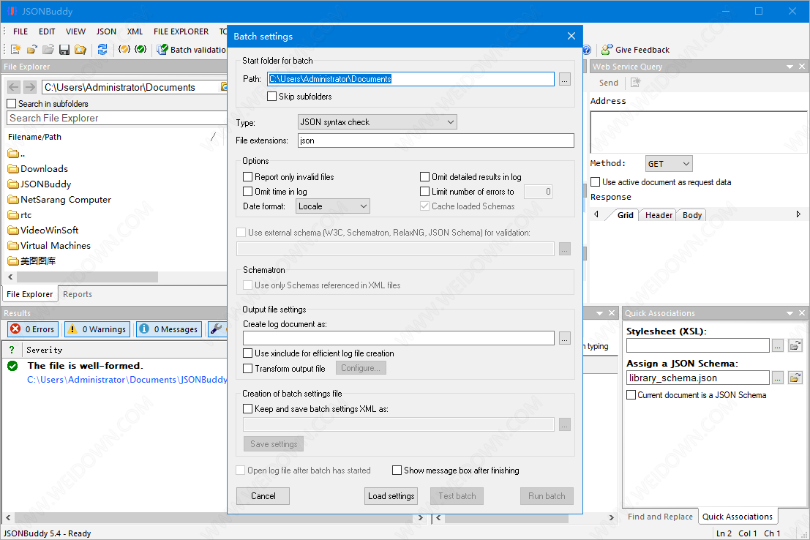Check Report only invalid files
Screen dimensions: 810x540
pyautogui.click(x=248, y=177)
